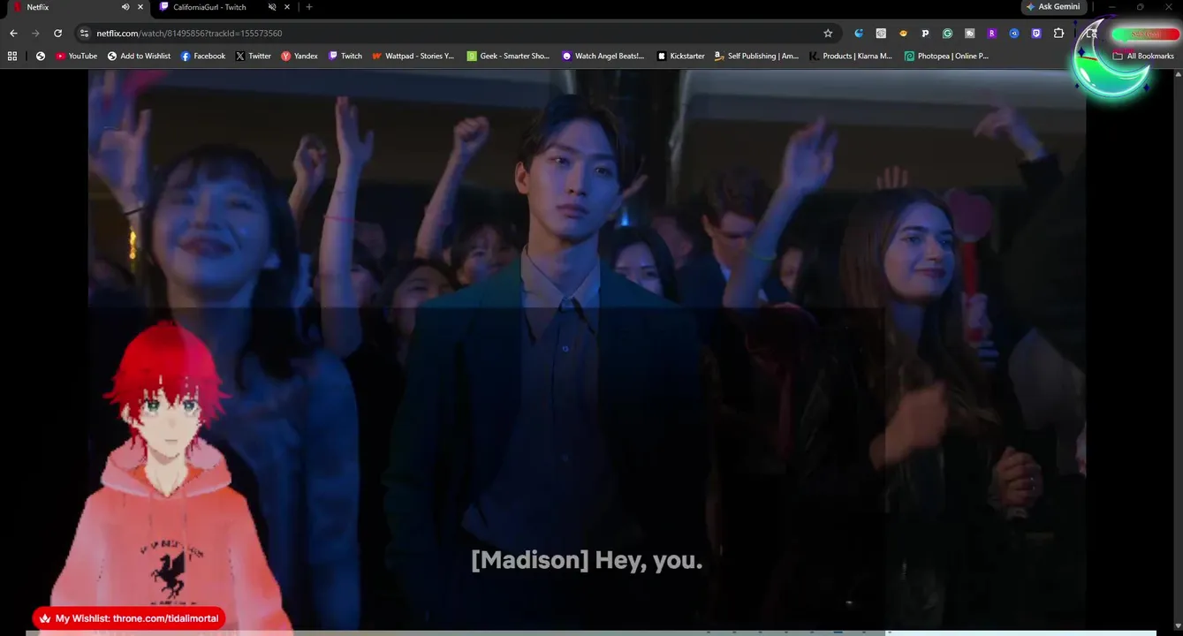Open the Wattpad Stories bookmark

pos(413,56)
